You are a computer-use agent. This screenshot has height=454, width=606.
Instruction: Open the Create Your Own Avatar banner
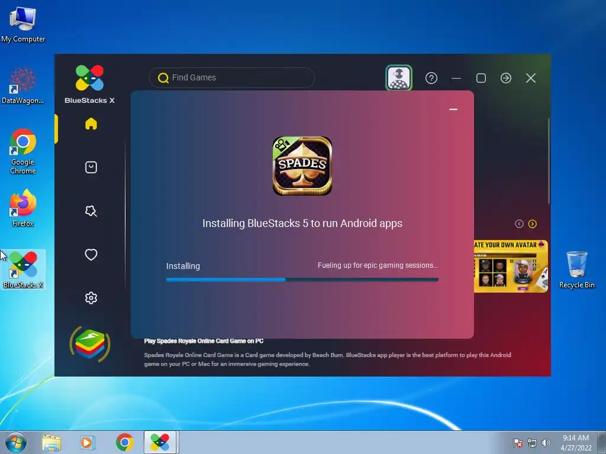click(x=511, y=267)
